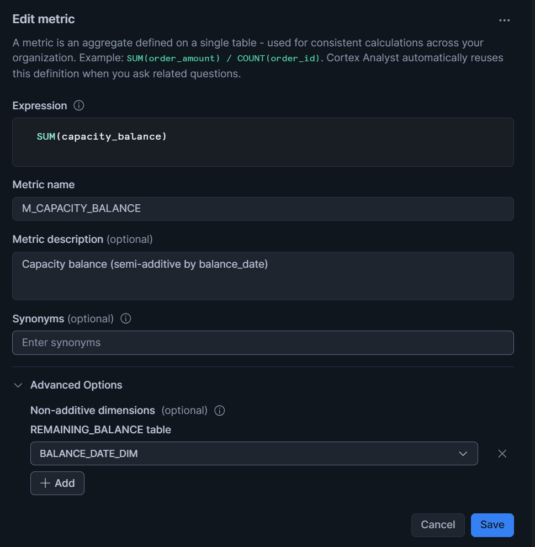Click the Non-additive dimensions label text
This screenshot has height=547, width=535.
[x=93, y=411]
